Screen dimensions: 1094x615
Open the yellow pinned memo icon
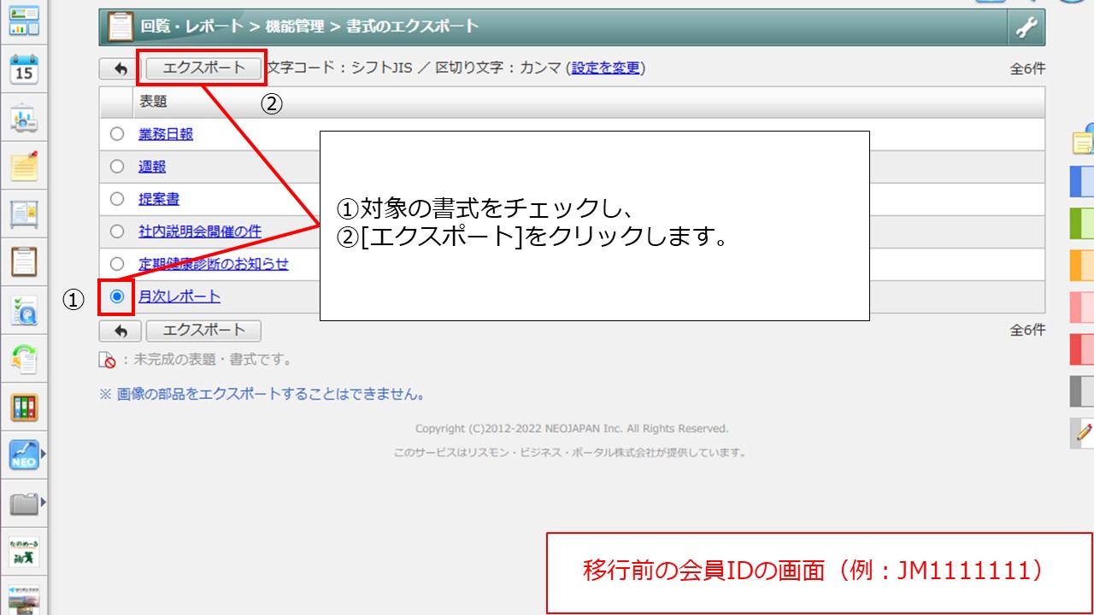tap(25, 166)
